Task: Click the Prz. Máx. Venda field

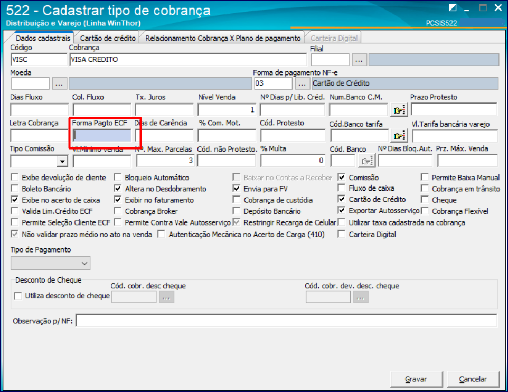Action: coord(467,161)
